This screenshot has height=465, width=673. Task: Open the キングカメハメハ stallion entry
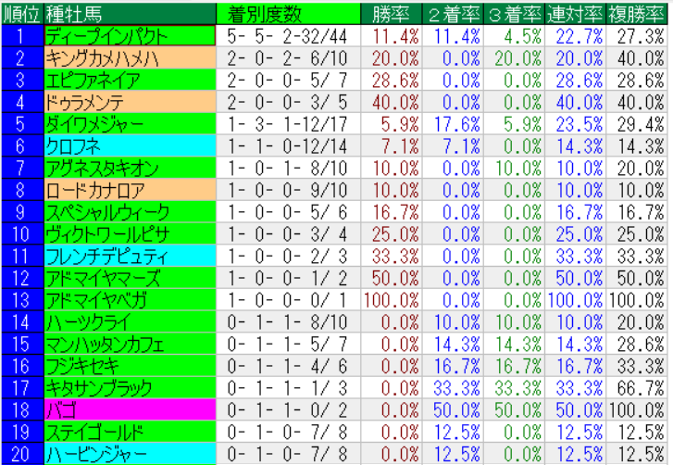click(x=129, y=58)
